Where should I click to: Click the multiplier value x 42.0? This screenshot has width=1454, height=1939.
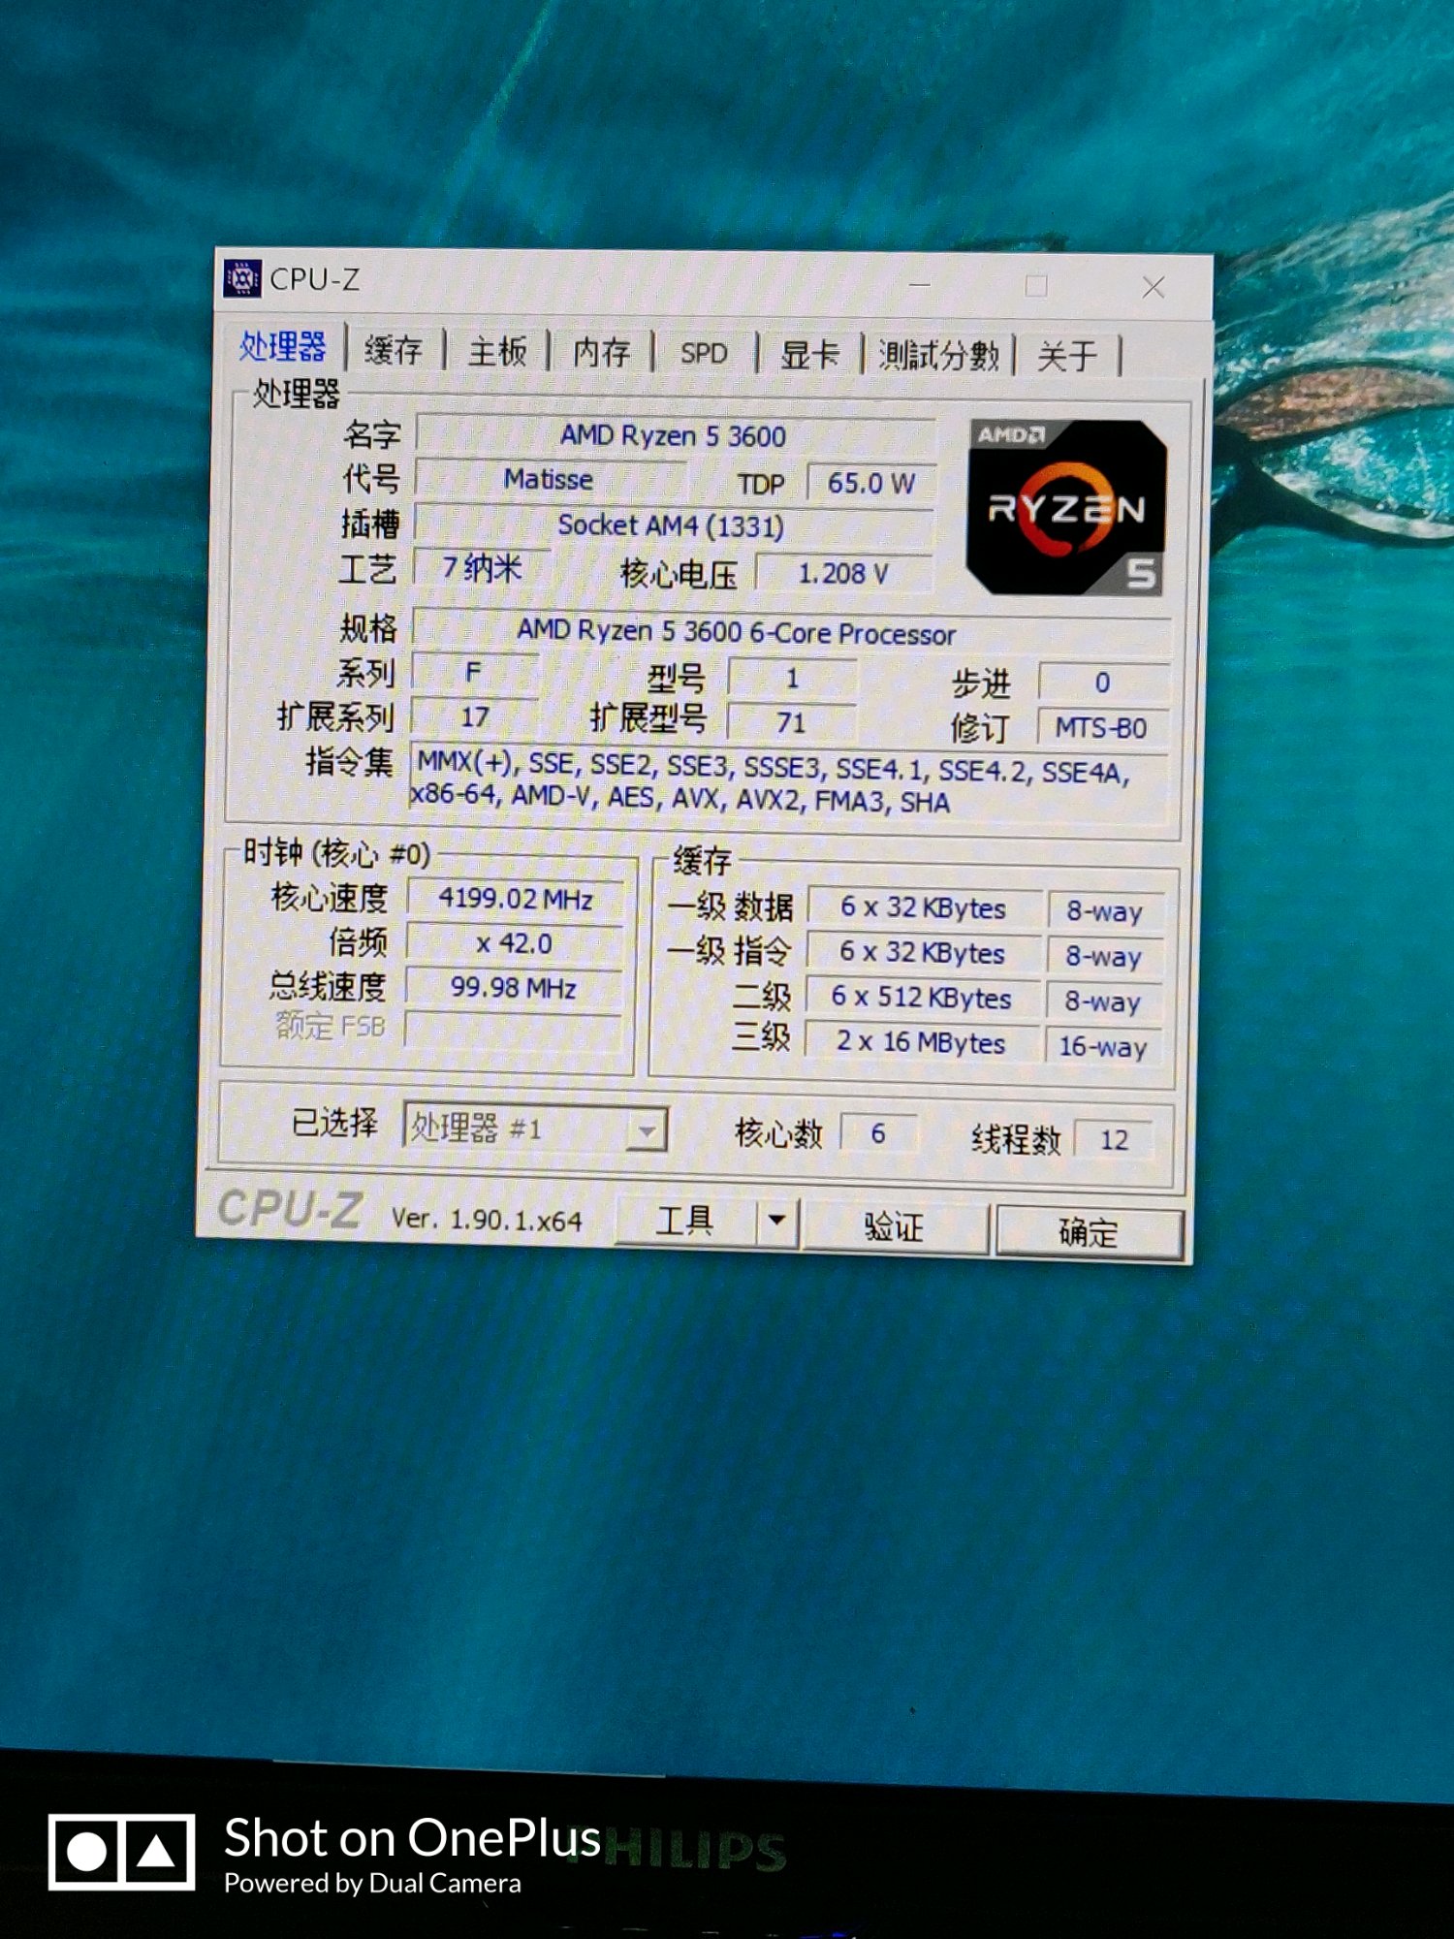[514, 942]
